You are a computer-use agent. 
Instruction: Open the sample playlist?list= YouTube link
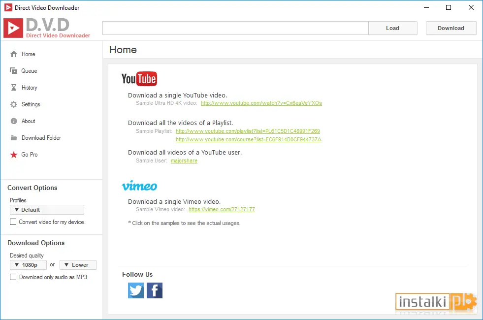[248, 131]
